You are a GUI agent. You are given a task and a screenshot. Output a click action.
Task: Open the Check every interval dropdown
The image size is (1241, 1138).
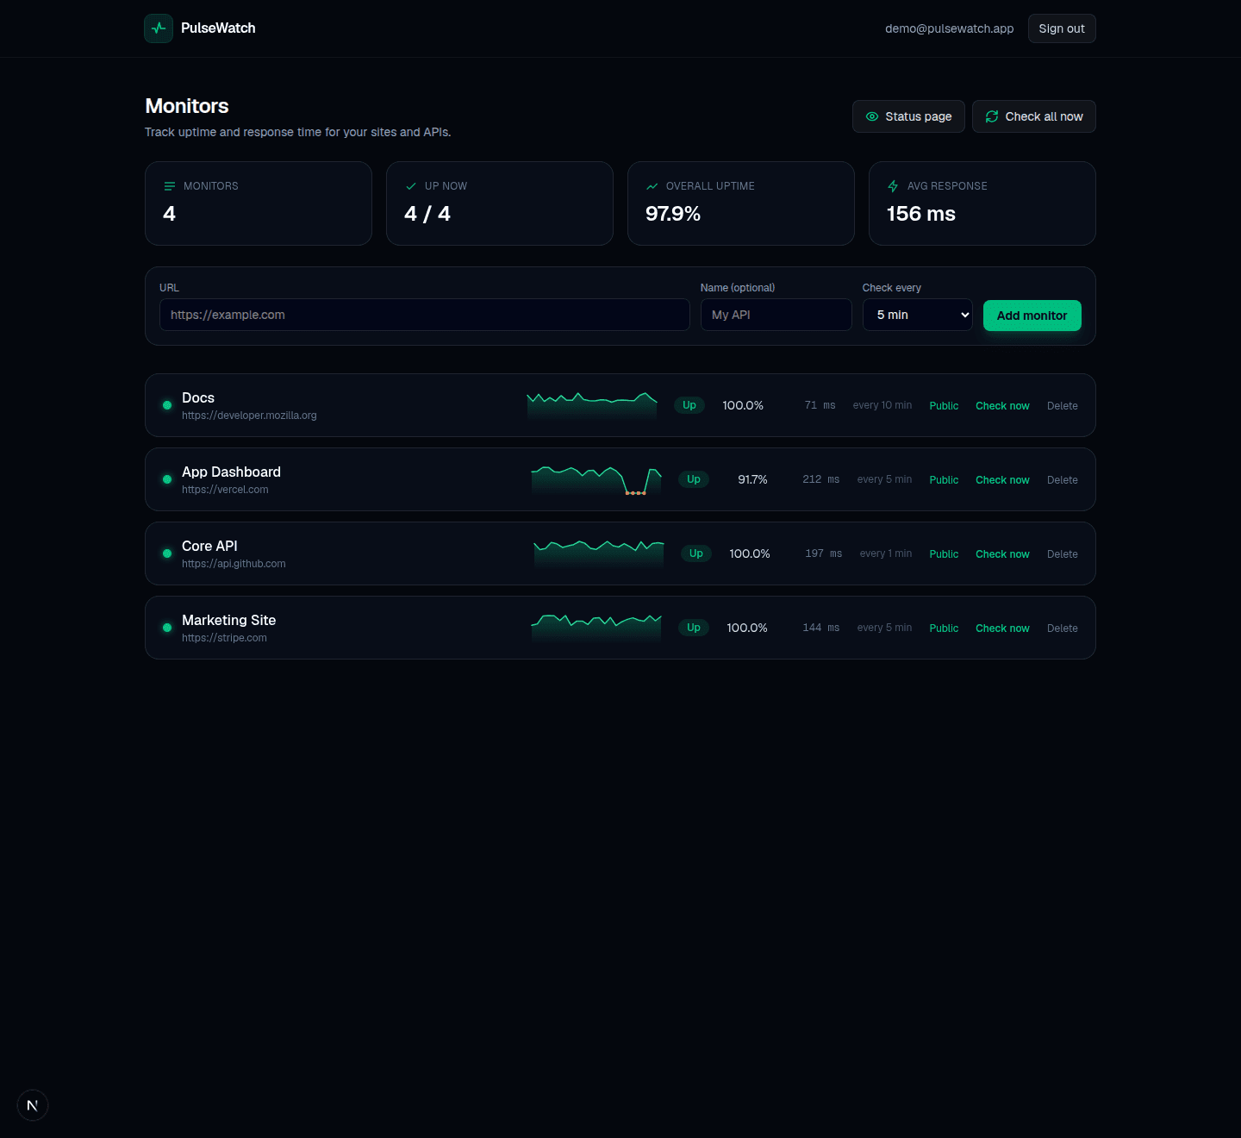tap(918, 315)
